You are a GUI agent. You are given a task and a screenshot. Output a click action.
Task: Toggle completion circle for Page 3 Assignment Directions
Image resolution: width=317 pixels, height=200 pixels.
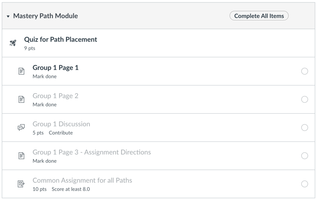[305, 156]
